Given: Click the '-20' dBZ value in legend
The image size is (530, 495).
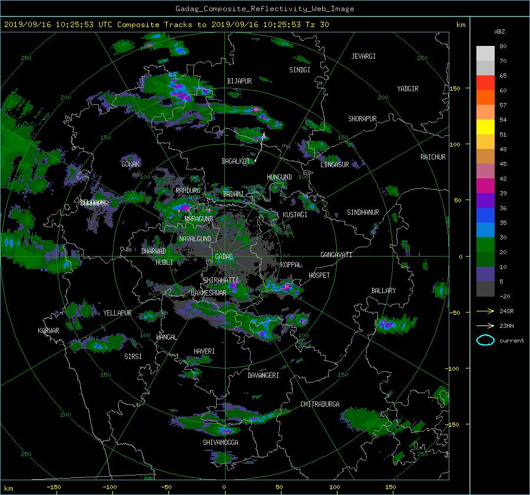Looking at the screenshot, I should coord(505,296).
